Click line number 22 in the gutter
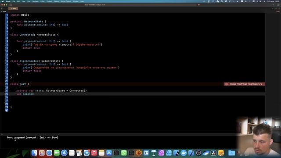The width and height of the screenshot is (281, 158). point(7,84)
